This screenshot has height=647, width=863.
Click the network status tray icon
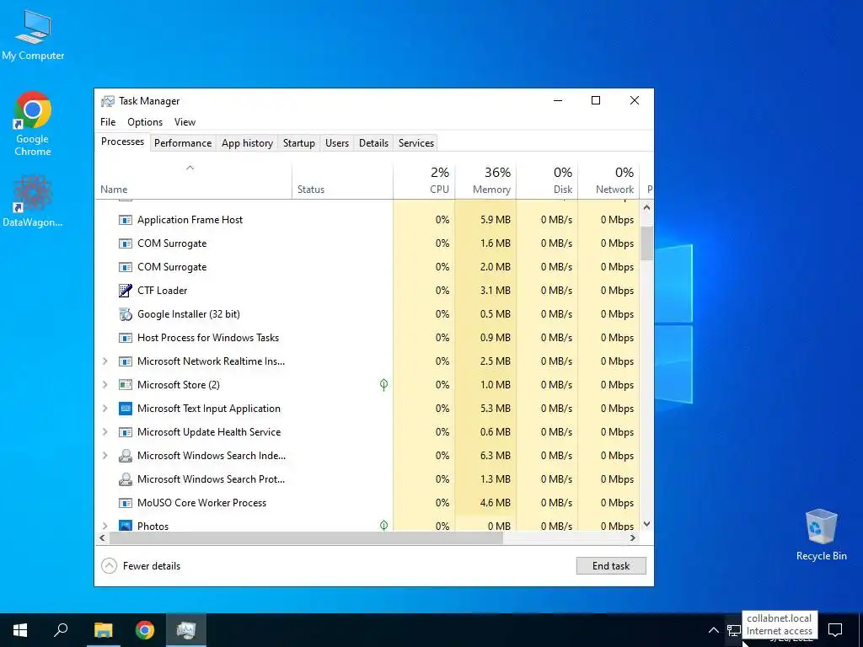(733, 630)
